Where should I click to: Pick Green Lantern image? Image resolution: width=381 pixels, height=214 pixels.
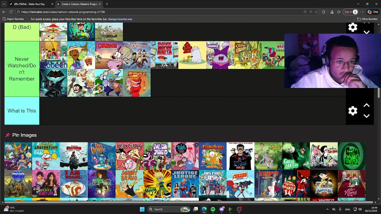[296, 156]
